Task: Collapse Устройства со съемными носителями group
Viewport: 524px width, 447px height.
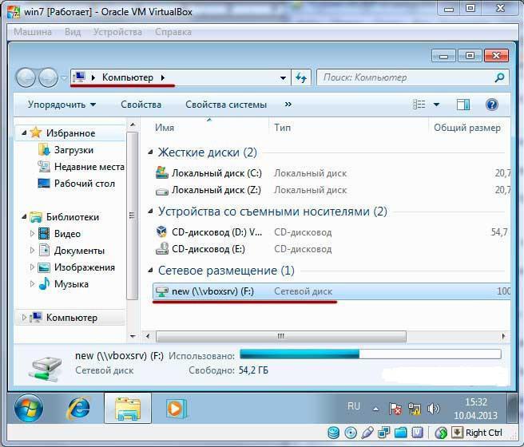Action: [x=150, y=212]
